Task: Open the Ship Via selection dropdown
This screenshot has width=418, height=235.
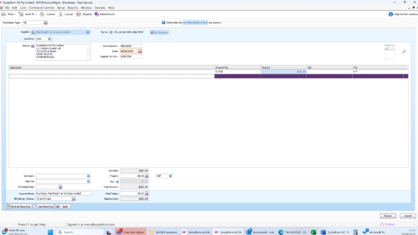Action: pyautogui.click(x=88, y=181)
